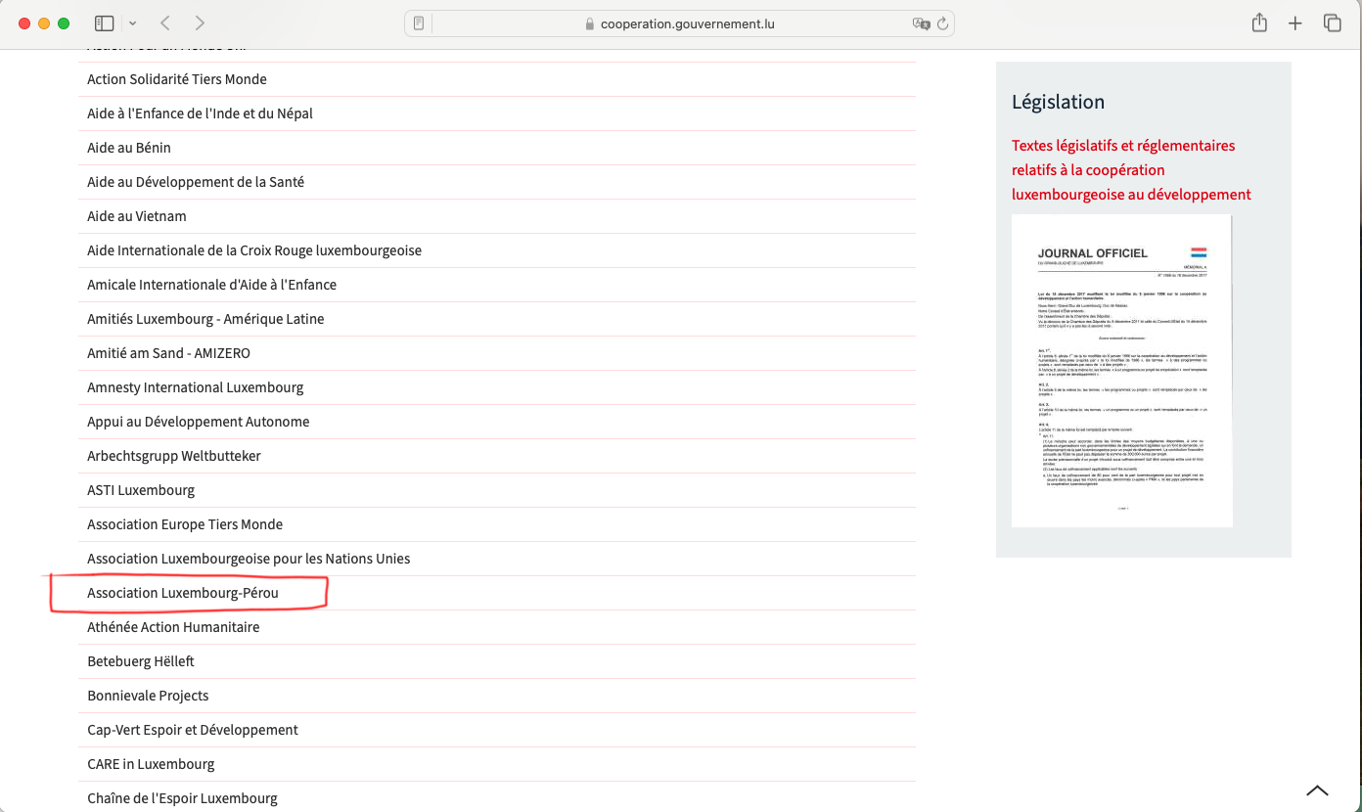
Task: Go forward with the forward arrow
Action: 200,23
